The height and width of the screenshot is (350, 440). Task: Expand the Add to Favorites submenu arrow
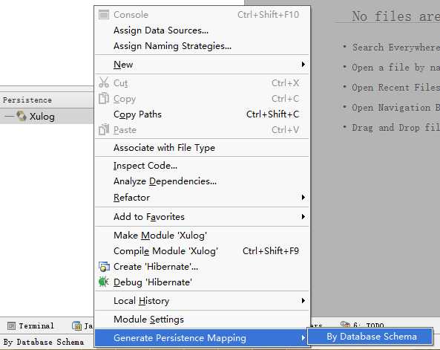[303, 216]
